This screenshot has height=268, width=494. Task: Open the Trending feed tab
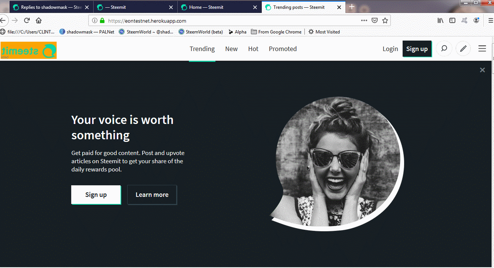pyautogui.click(x=202, y=49)
